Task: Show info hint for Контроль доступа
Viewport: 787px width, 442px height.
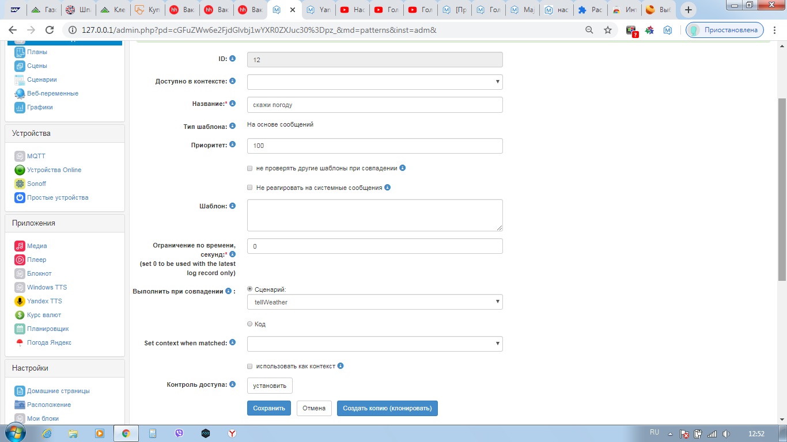Action: click(233, 384)
